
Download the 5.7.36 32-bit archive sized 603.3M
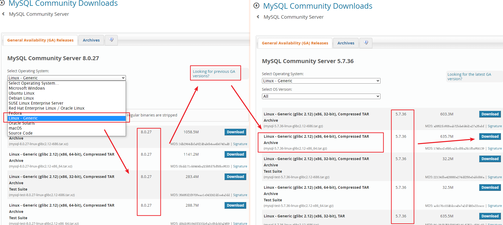click(490, 114)
